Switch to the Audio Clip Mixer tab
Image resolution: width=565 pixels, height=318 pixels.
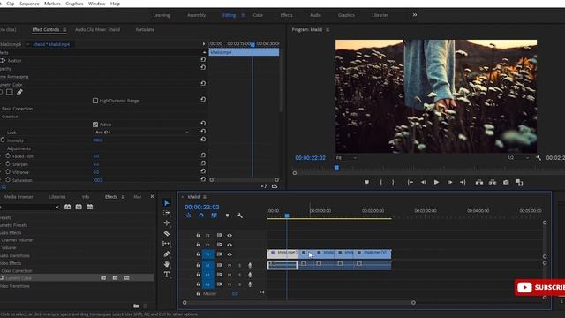[x=97, y=29]
